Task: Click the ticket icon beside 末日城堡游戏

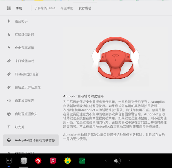Action: pyautogui.click(x=9, y=61)
